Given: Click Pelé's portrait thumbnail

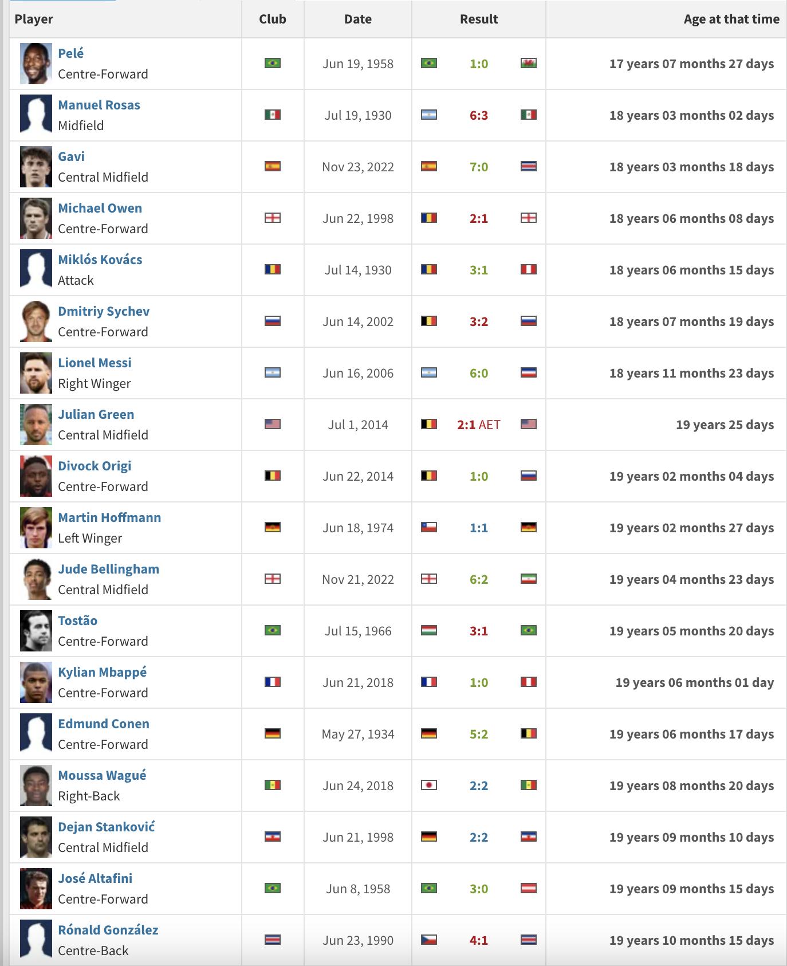Looking at the screenshot, I should coord(36,64).
